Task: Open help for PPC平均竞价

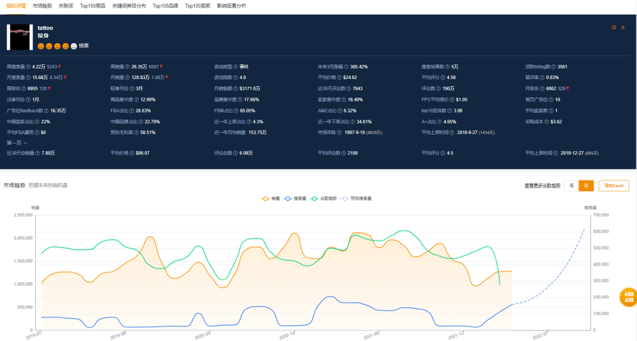Action: [452, 100]
